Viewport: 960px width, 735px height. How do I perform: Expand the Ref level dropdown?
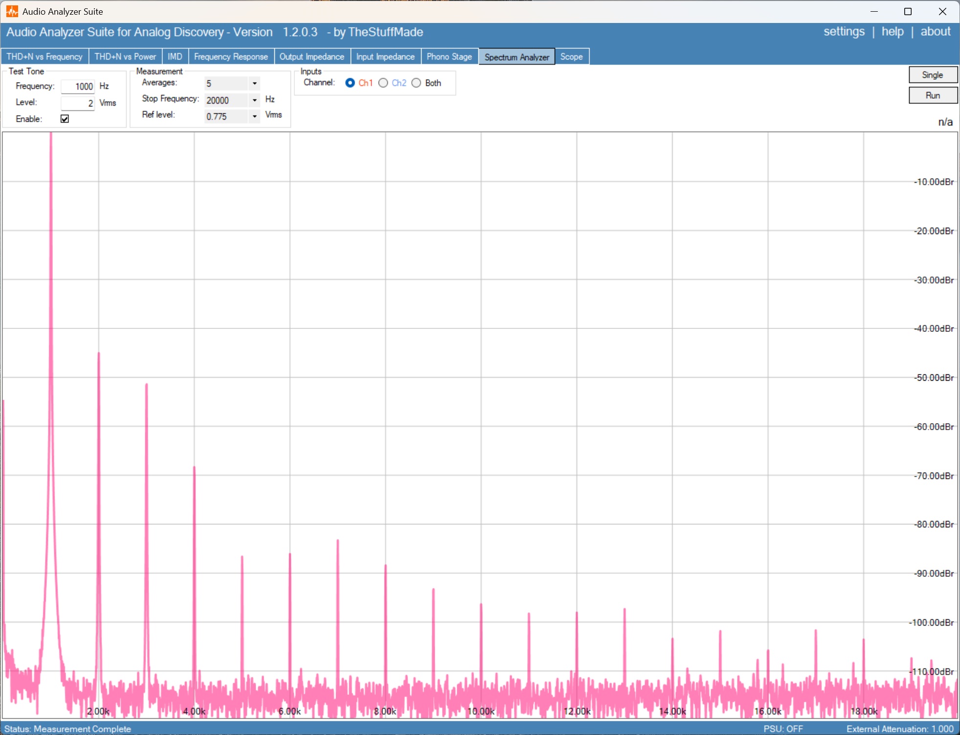[x=254, y=116]
